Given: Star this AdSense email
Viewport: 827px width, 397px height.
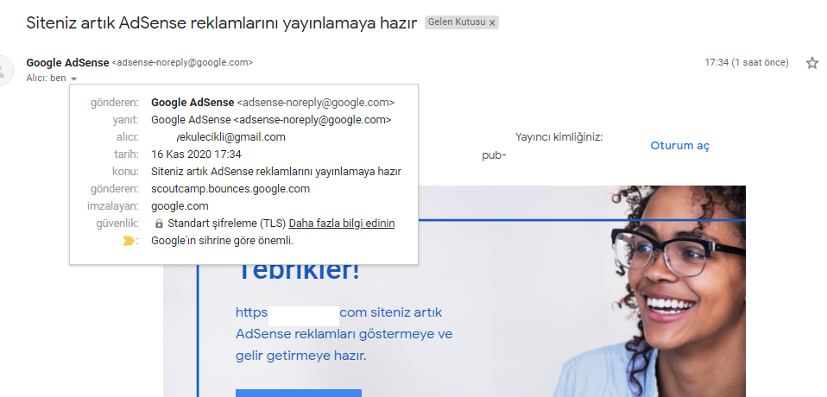Looking at the screenshot, I should (811, 63).
